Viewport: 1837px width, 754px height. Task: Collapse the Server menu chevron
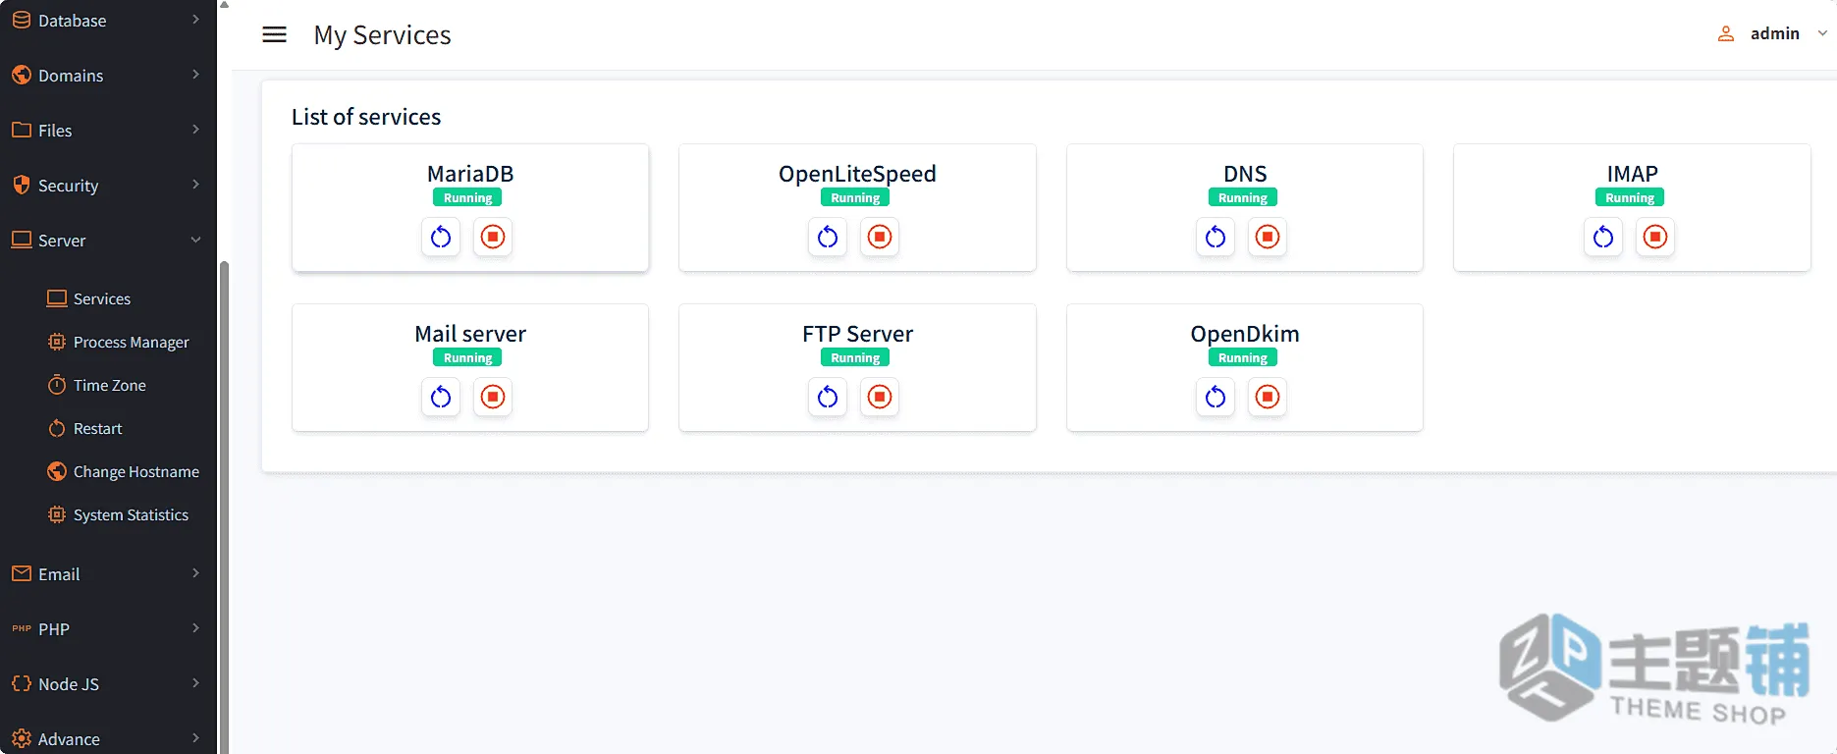click(195, 240)
